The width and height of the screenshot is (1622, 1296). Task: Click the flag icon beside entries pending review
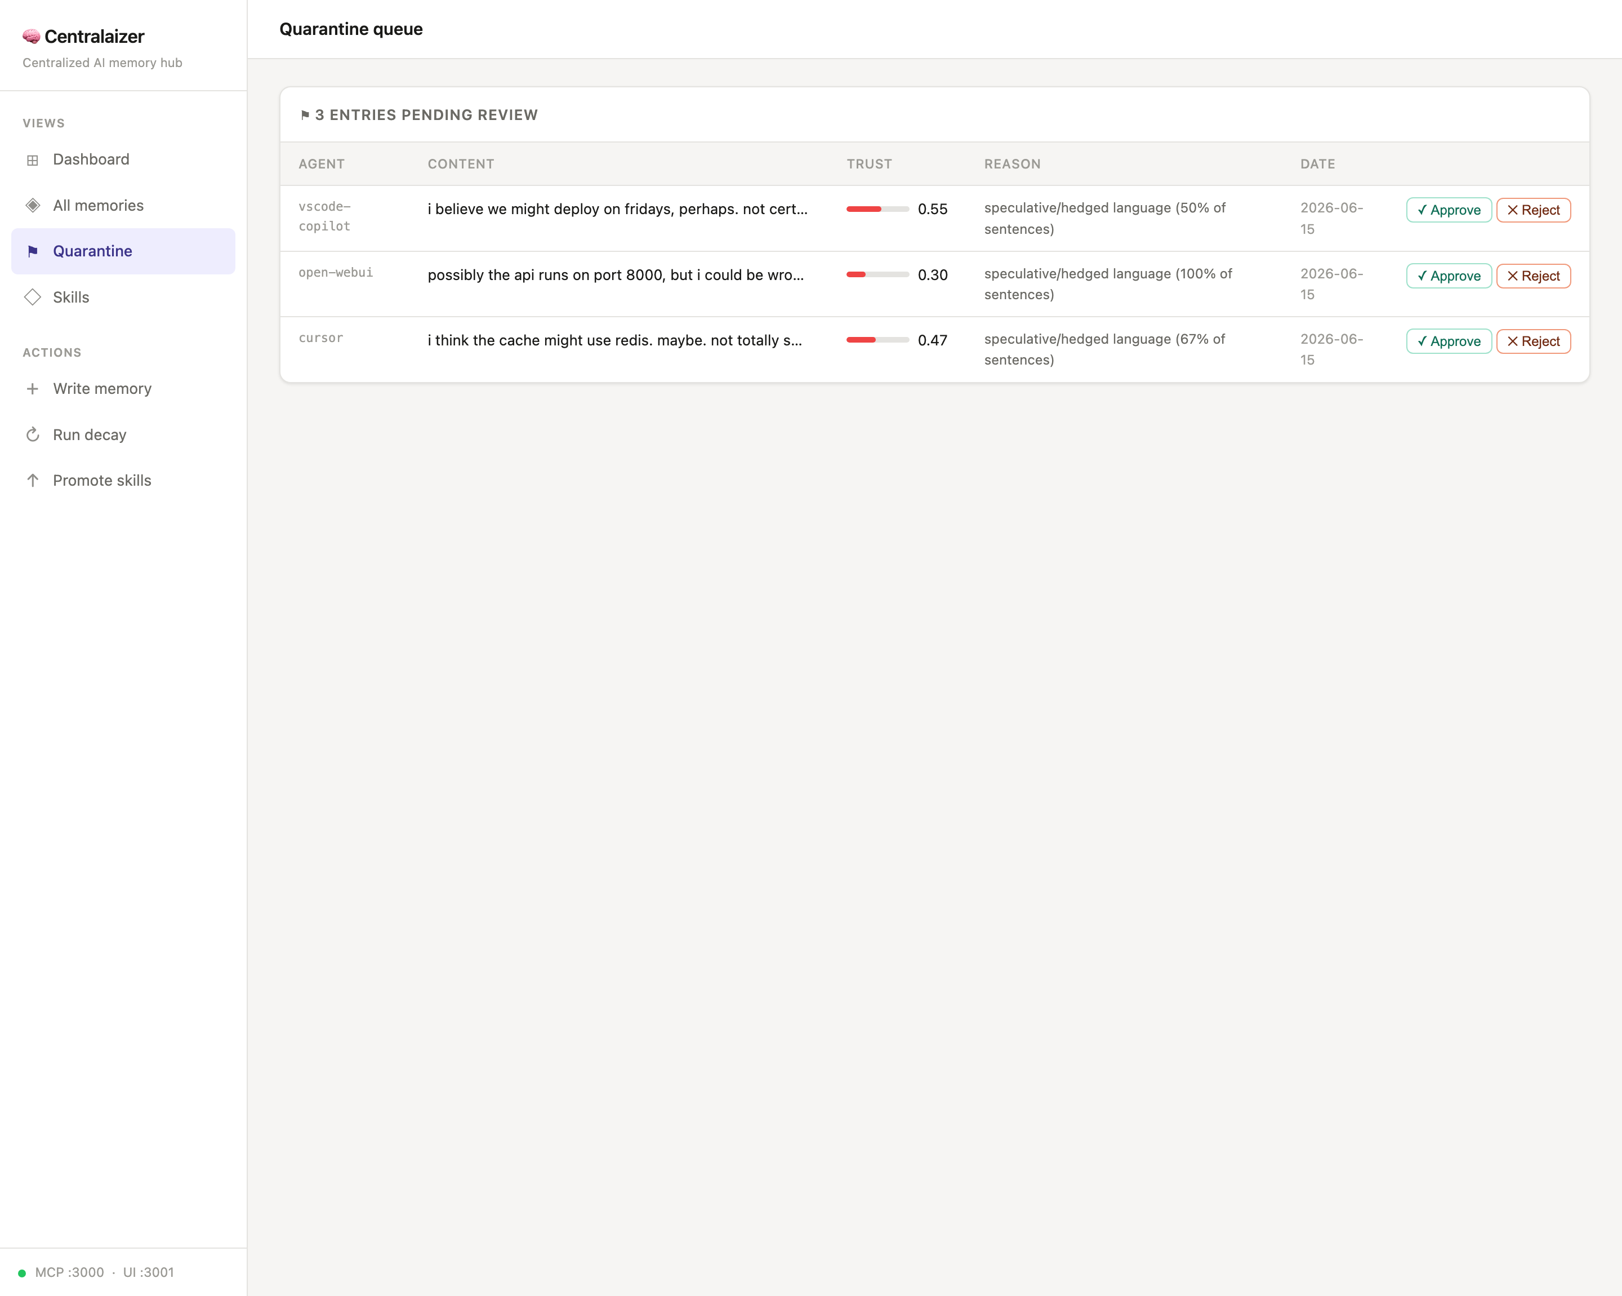(x=305, y=115)
